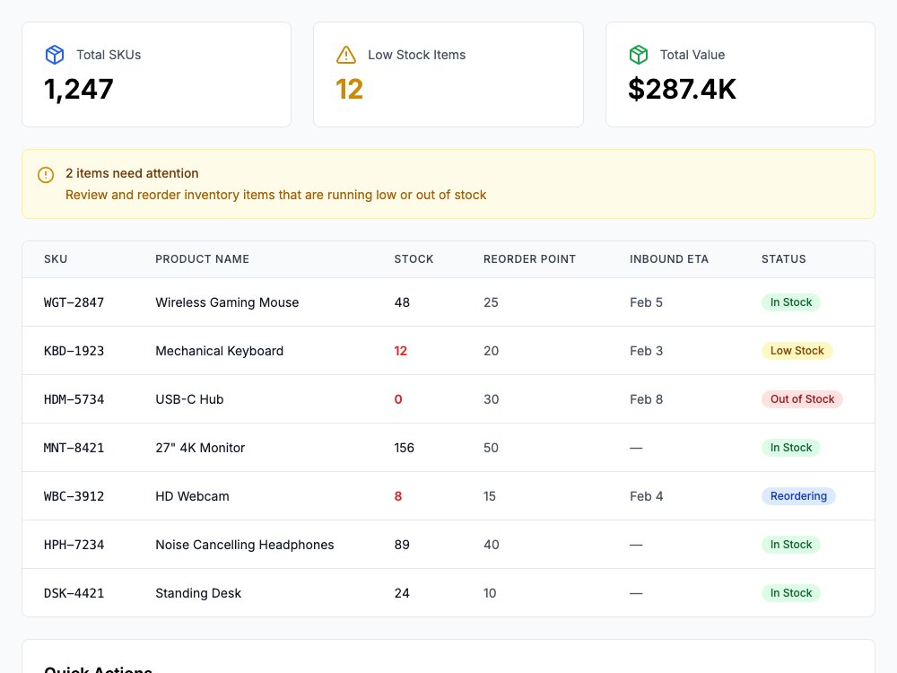Click the In Stock badge for Wireless Gaming Mouse
The width and height of the screenshot is (897, 673).
coord(790,302)
